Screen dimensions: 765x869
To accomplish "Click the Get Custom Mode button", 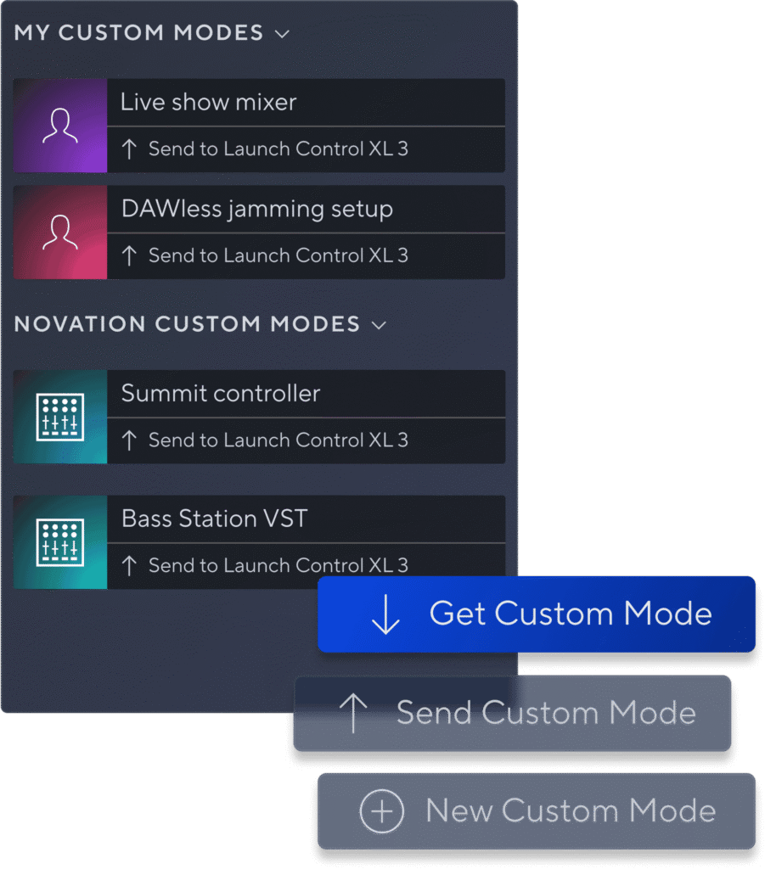I will point(536,614).
